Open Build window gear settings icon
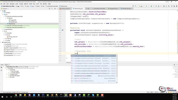 point(174,65)
